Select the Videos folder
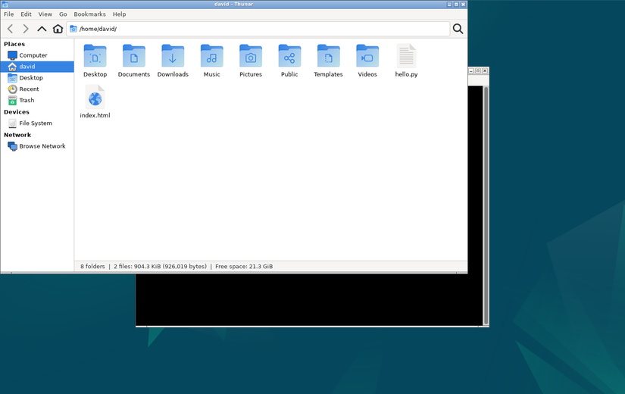 pyautogui.click(x=367, y=61)
